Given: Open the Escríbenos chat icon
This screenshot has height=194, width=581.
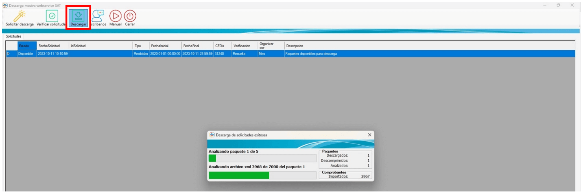Looking at the screenshot, I should pyautogui.click(x=98, y=16).
